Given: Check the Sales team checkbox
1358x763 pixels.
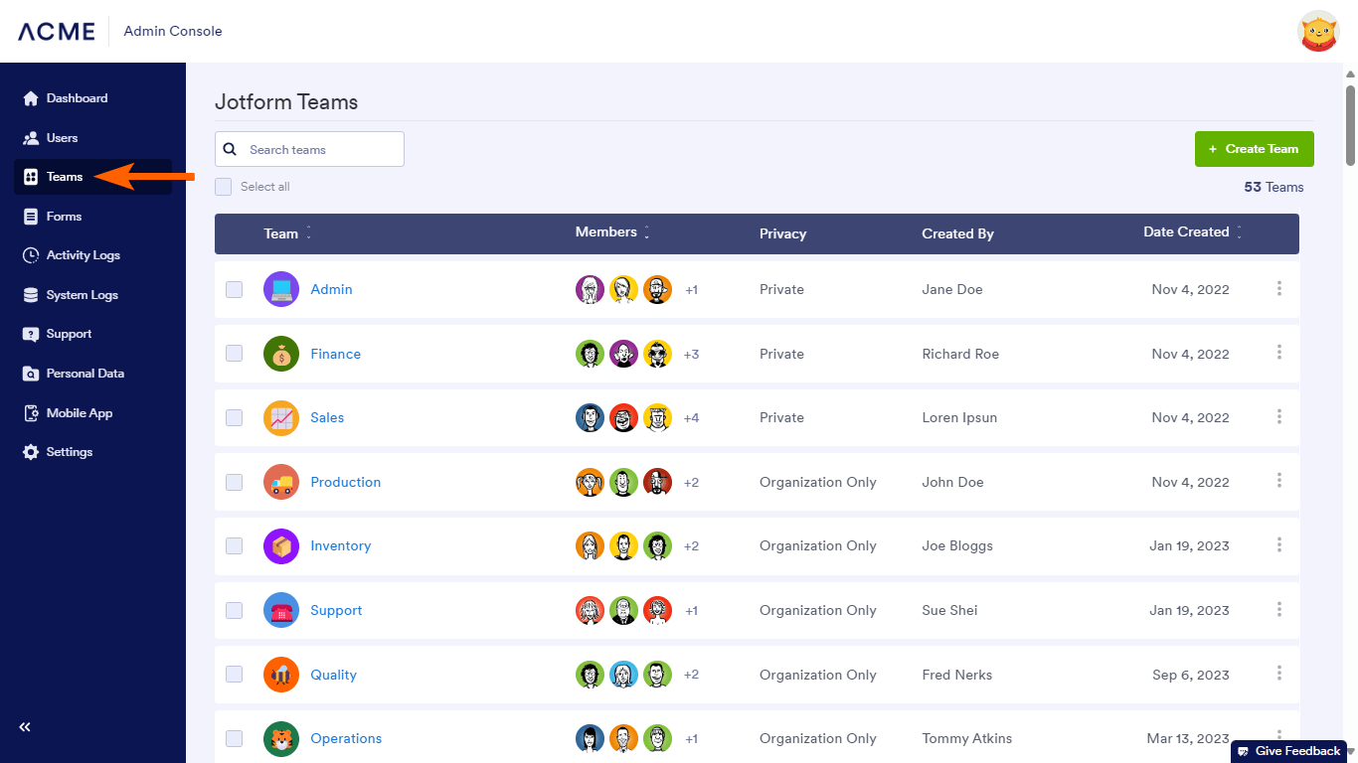Looking at the screenshot, I should tap(235, 417).
